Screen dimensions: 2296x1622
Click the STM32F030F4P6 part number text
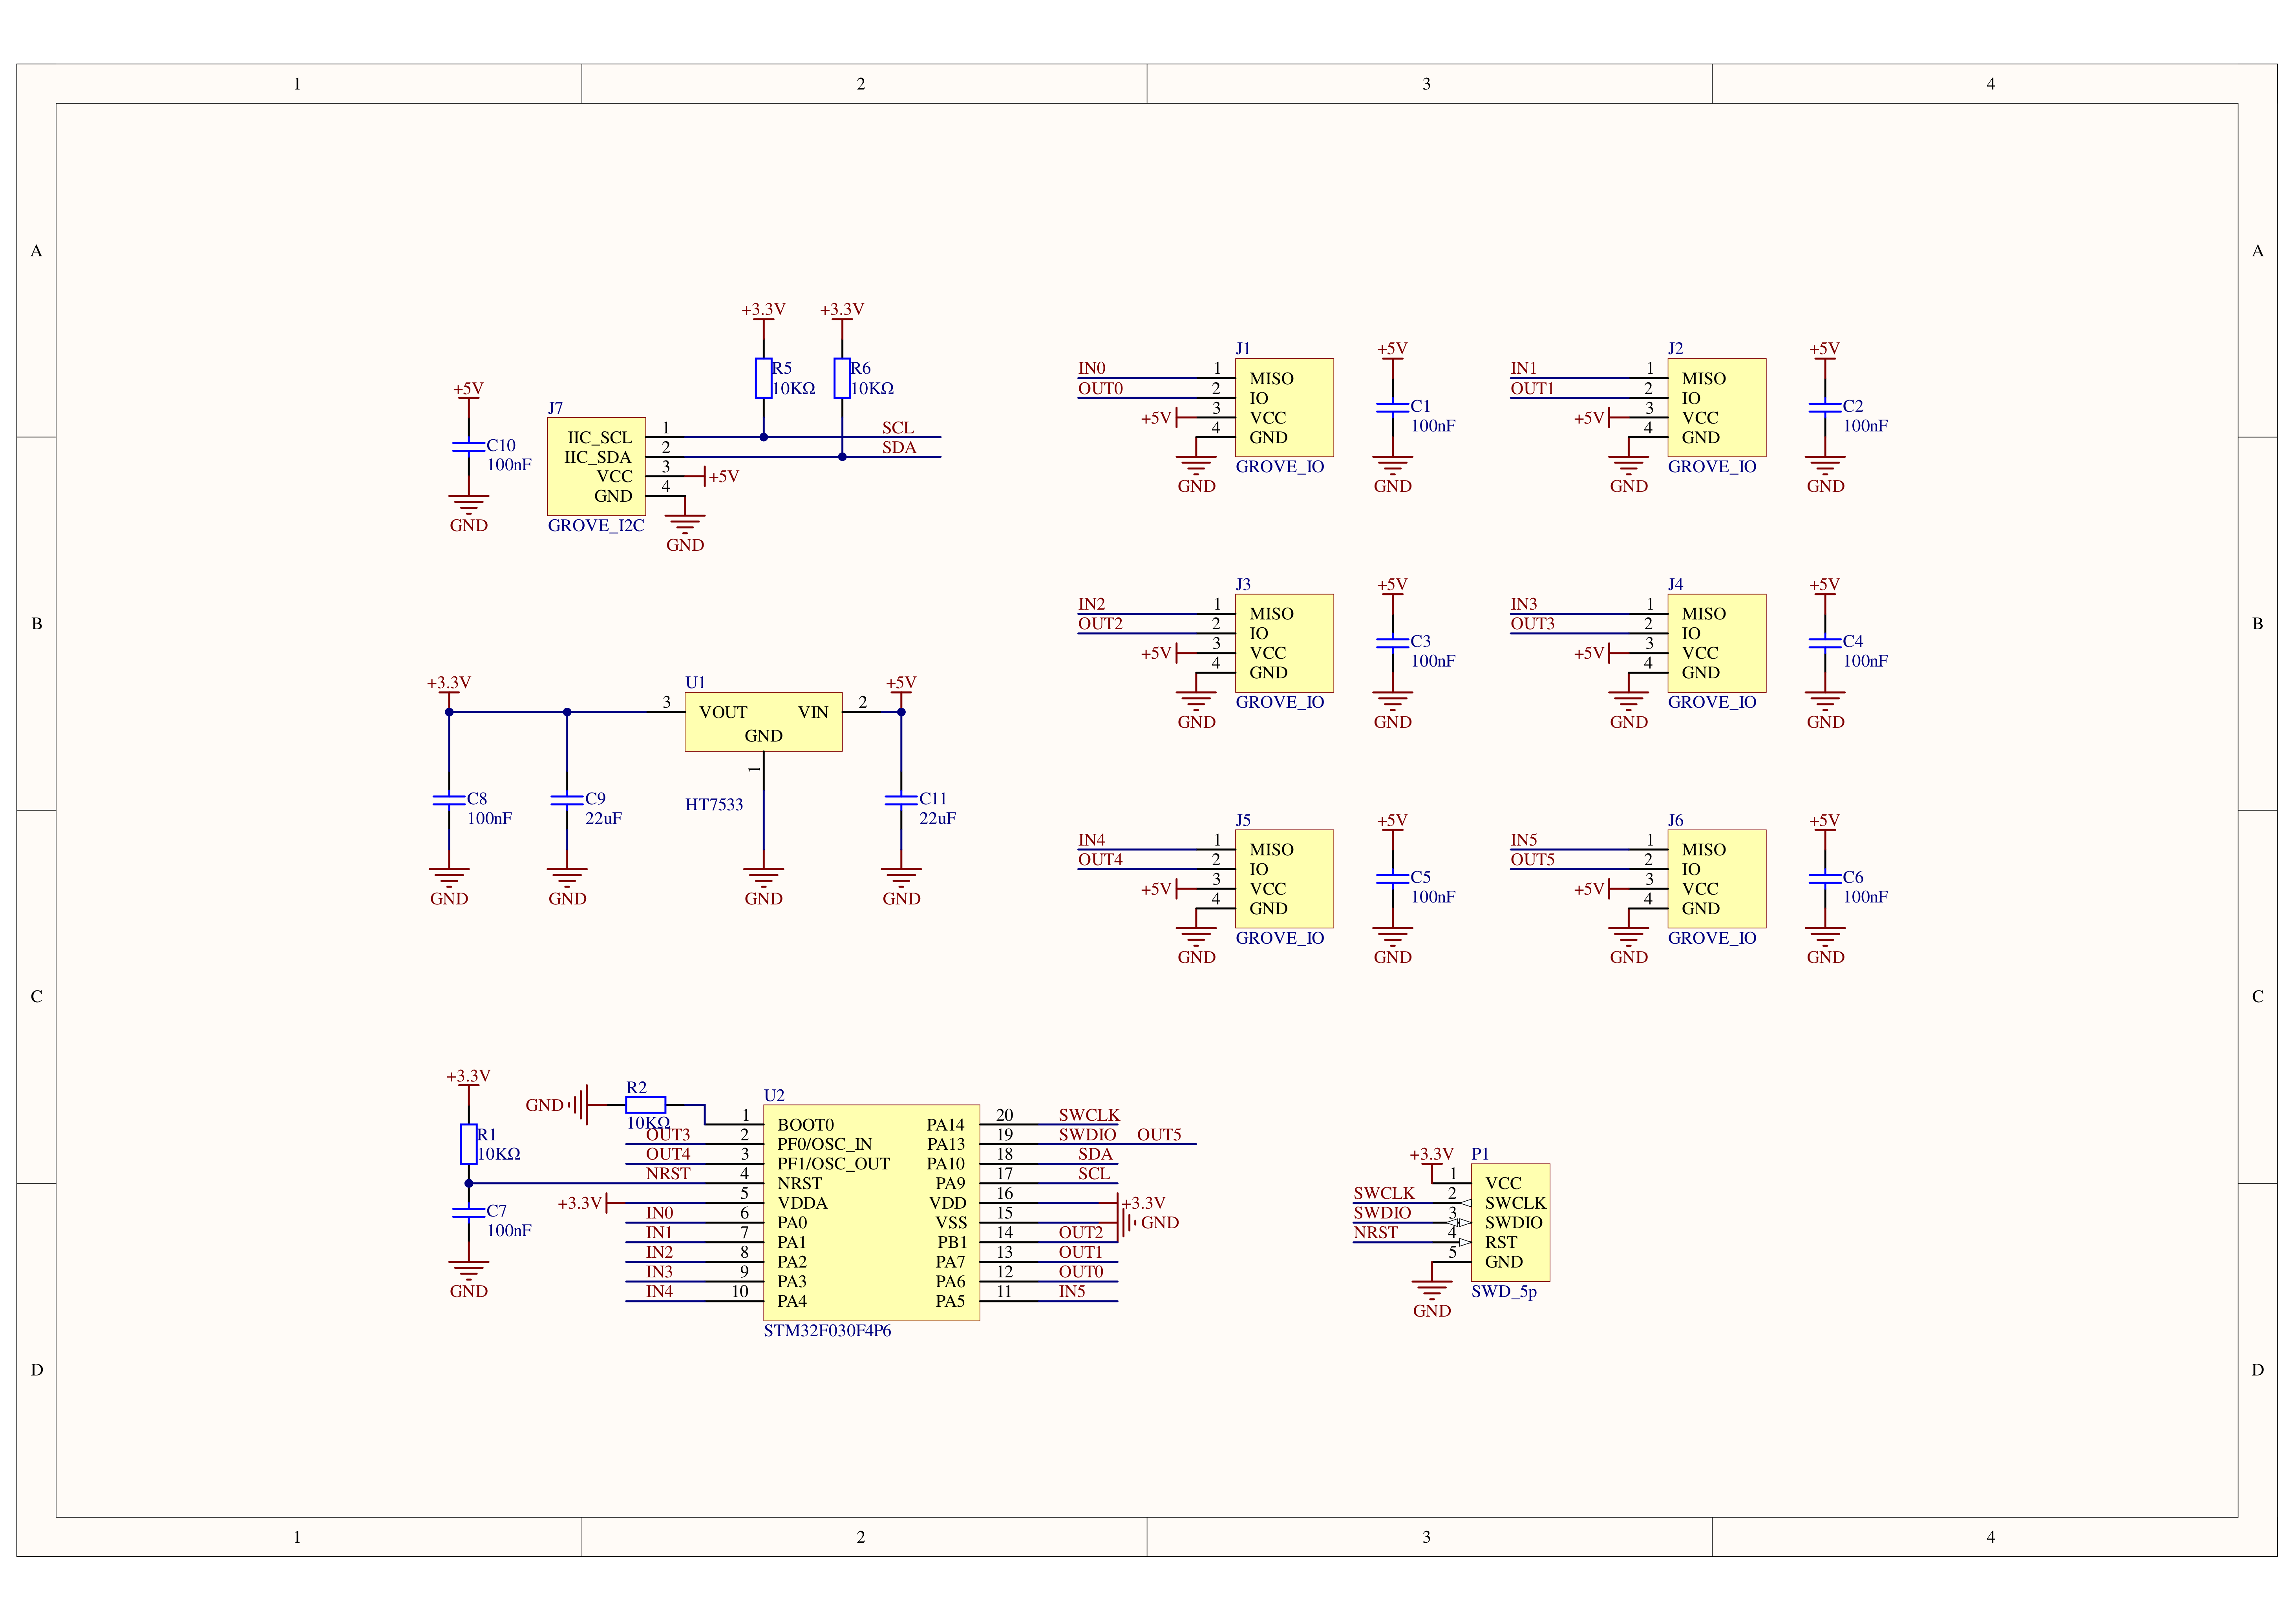coord(827,1331)
